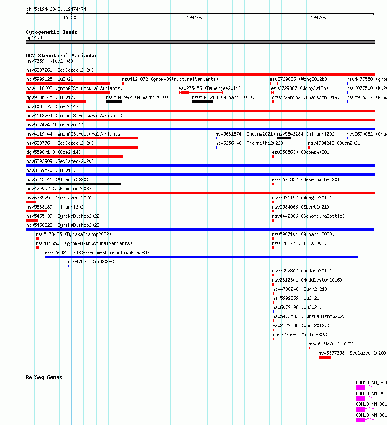Image resolution: width=387 pixels, height=425 pixels.
Task: Click nsv327508 (Mills2006) label
Action: click(x=300, y=335)
